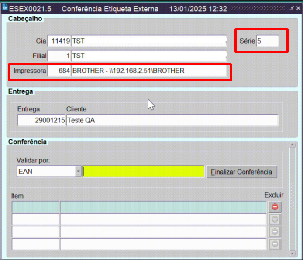
Task: Click the yellow EAN scan input field
Action: click(x=143, y=172)
